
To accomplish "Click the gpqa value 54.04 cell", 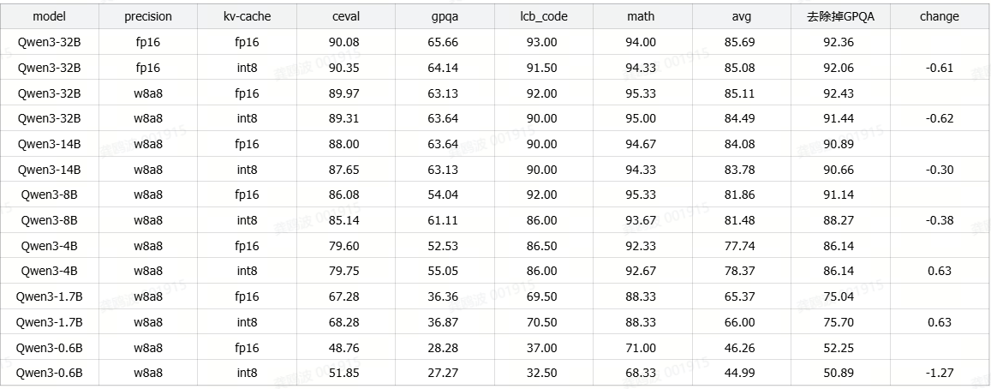I will (445, 194).
